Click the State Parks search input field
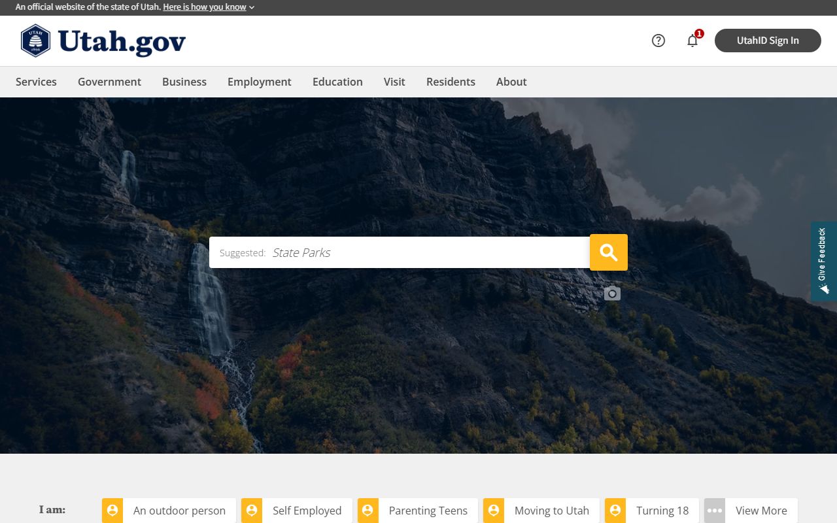Screen dimensions: 837x523 click(400, 252)
